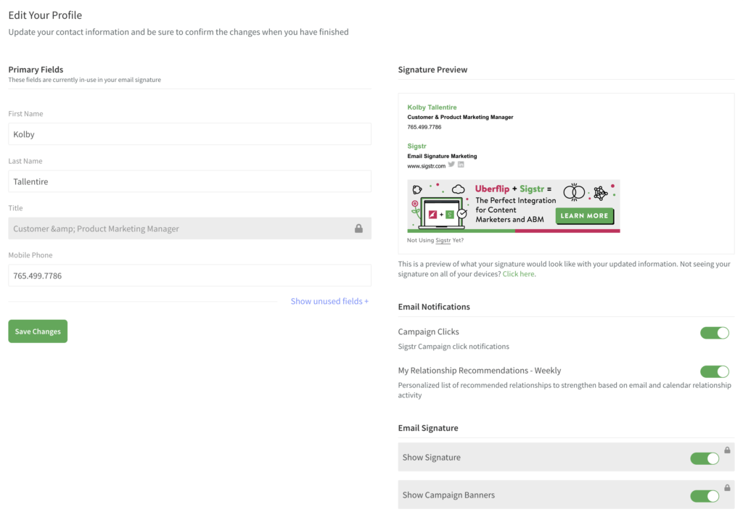Focus the Mobile Phone input field
The width and height of the screenshot is (743, 520).
pyautogui.click(x=189, y=276)
